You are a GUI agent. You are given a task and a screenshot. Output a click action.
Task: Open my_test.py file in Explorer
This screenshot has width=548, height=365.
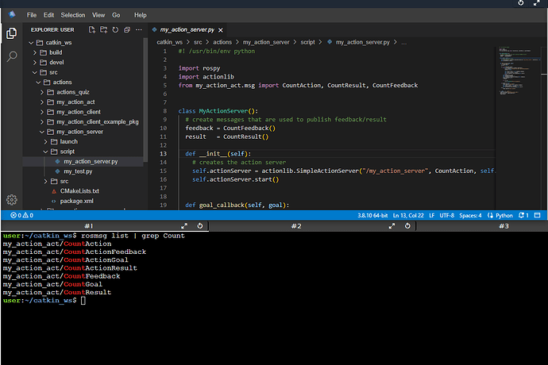[x=78, y=171]
